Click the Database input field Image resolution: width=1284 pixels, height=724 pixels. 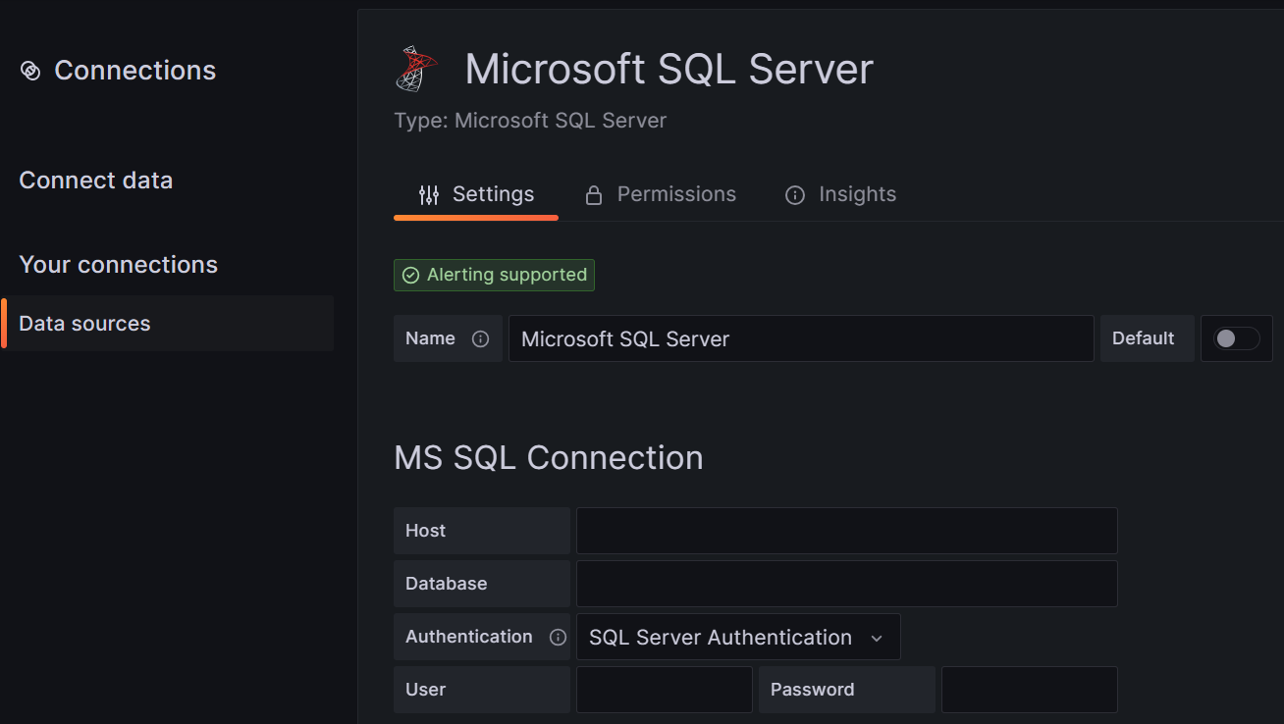point(847,584)
